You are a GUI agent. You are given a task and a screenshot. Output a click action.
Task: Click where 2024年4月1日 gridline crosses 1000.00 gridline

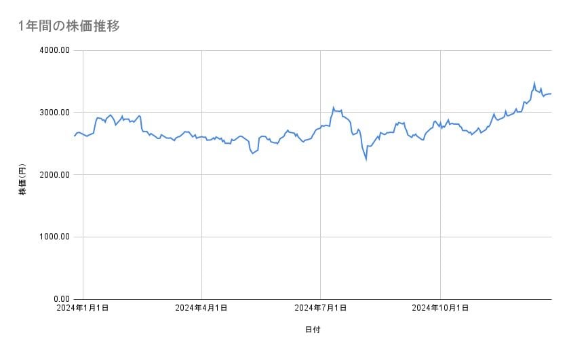tap(201, 237)
